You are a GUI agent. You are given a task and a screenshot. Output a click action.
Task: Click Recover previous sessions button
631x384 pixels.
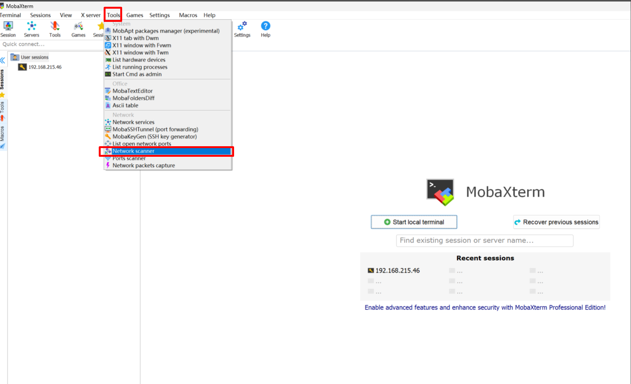tap(556, 222)
